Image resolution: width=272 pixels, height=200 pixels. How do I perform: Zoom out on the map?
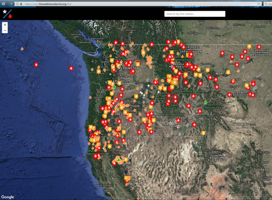[x=5, y=30]
